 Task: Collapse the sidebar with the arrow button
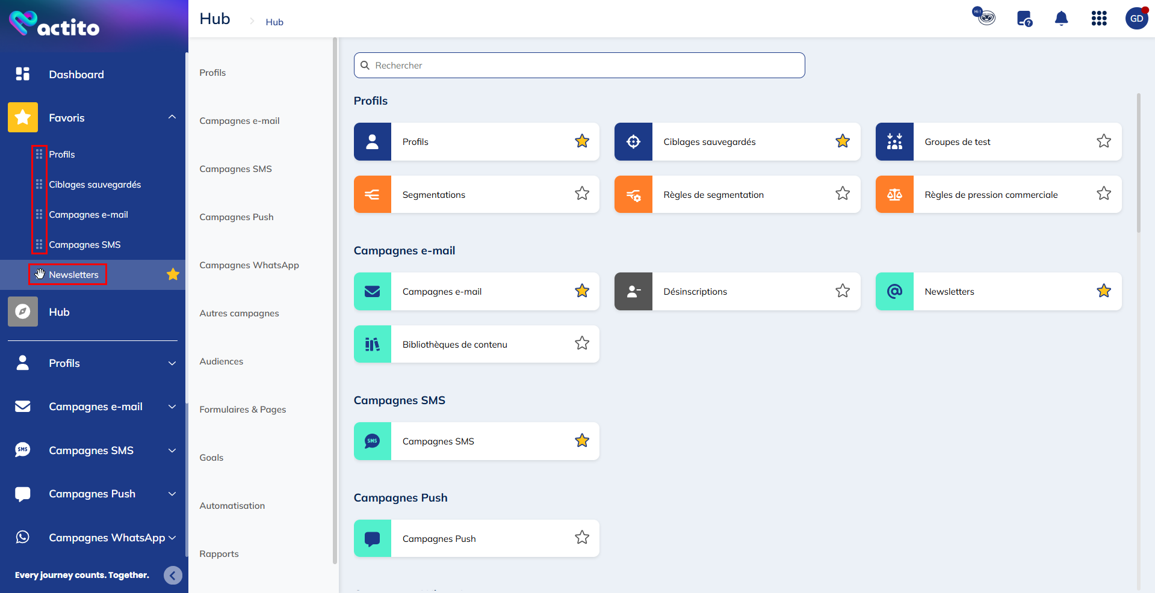(x=173, y=576)
